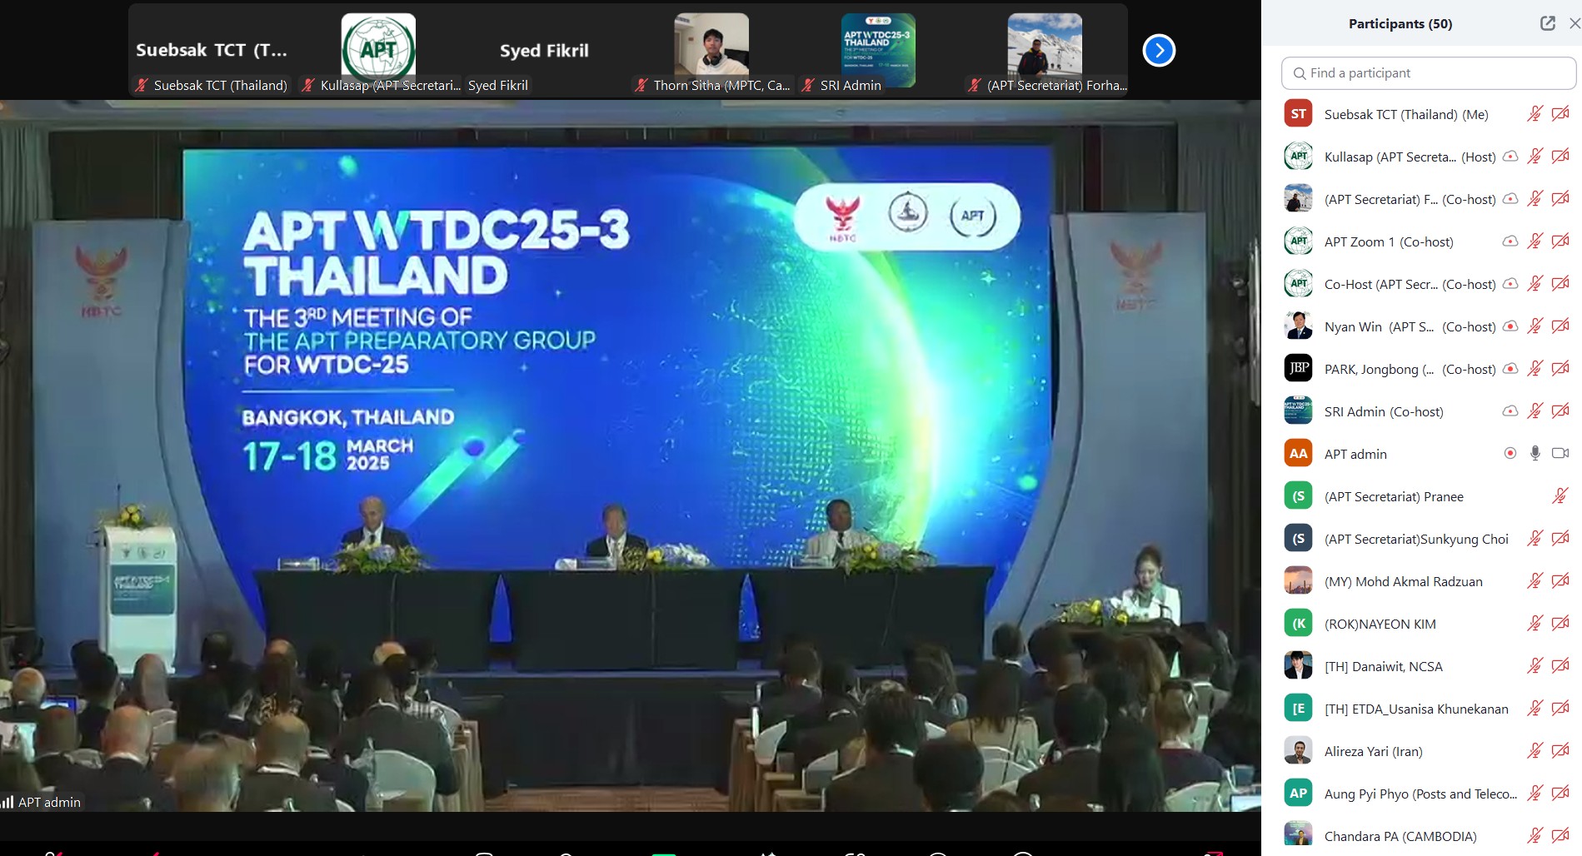
Task: Select participant name Chandara PA (CAMBODIA)
Action: click(1400, 836)
